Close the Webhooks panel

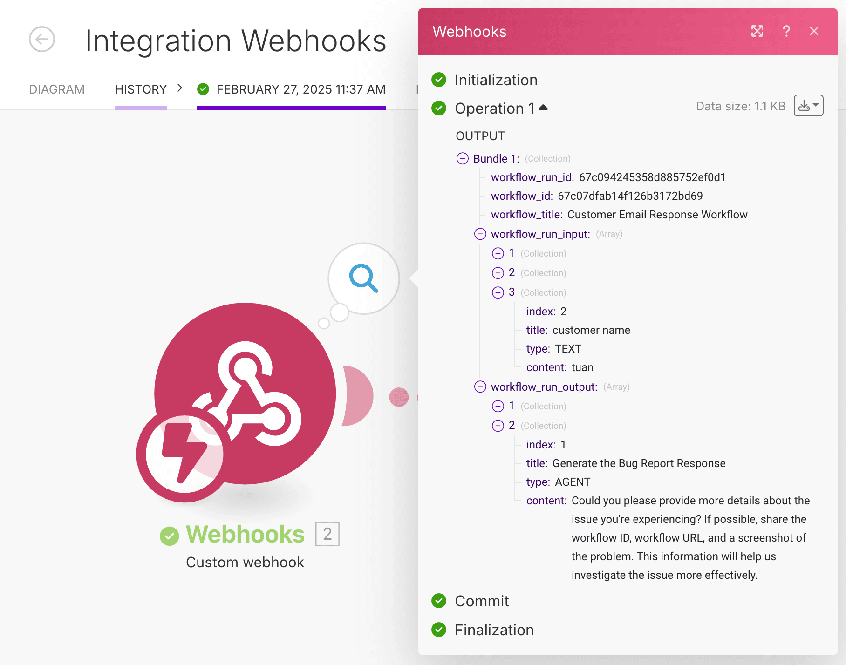click(x=814, y=31)
